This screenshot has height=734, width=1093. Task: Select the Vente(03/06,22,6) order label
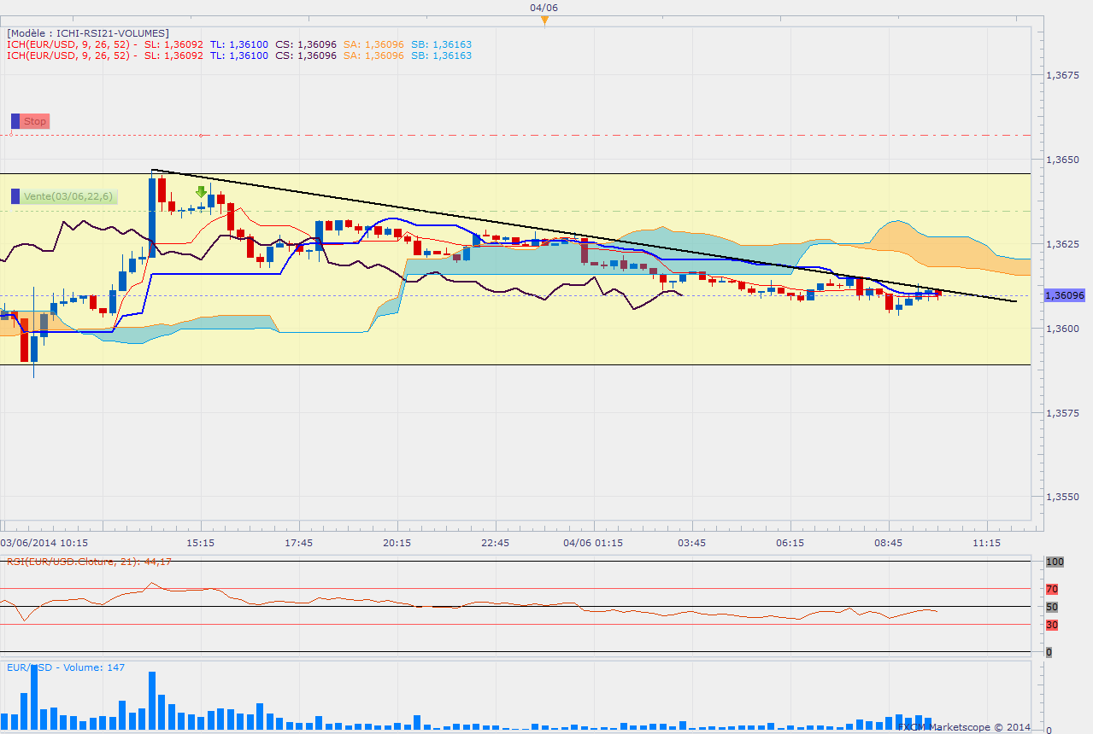pyautogui.click(x=68, y=196)
